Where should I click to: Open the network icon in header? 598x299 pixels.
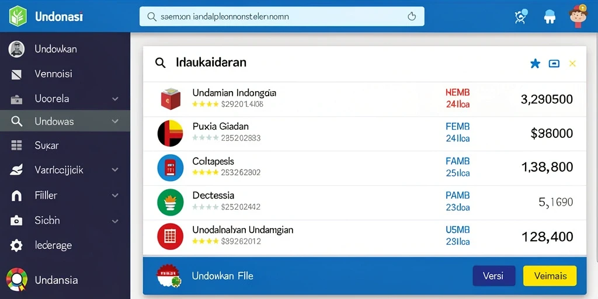coord(521,16)
